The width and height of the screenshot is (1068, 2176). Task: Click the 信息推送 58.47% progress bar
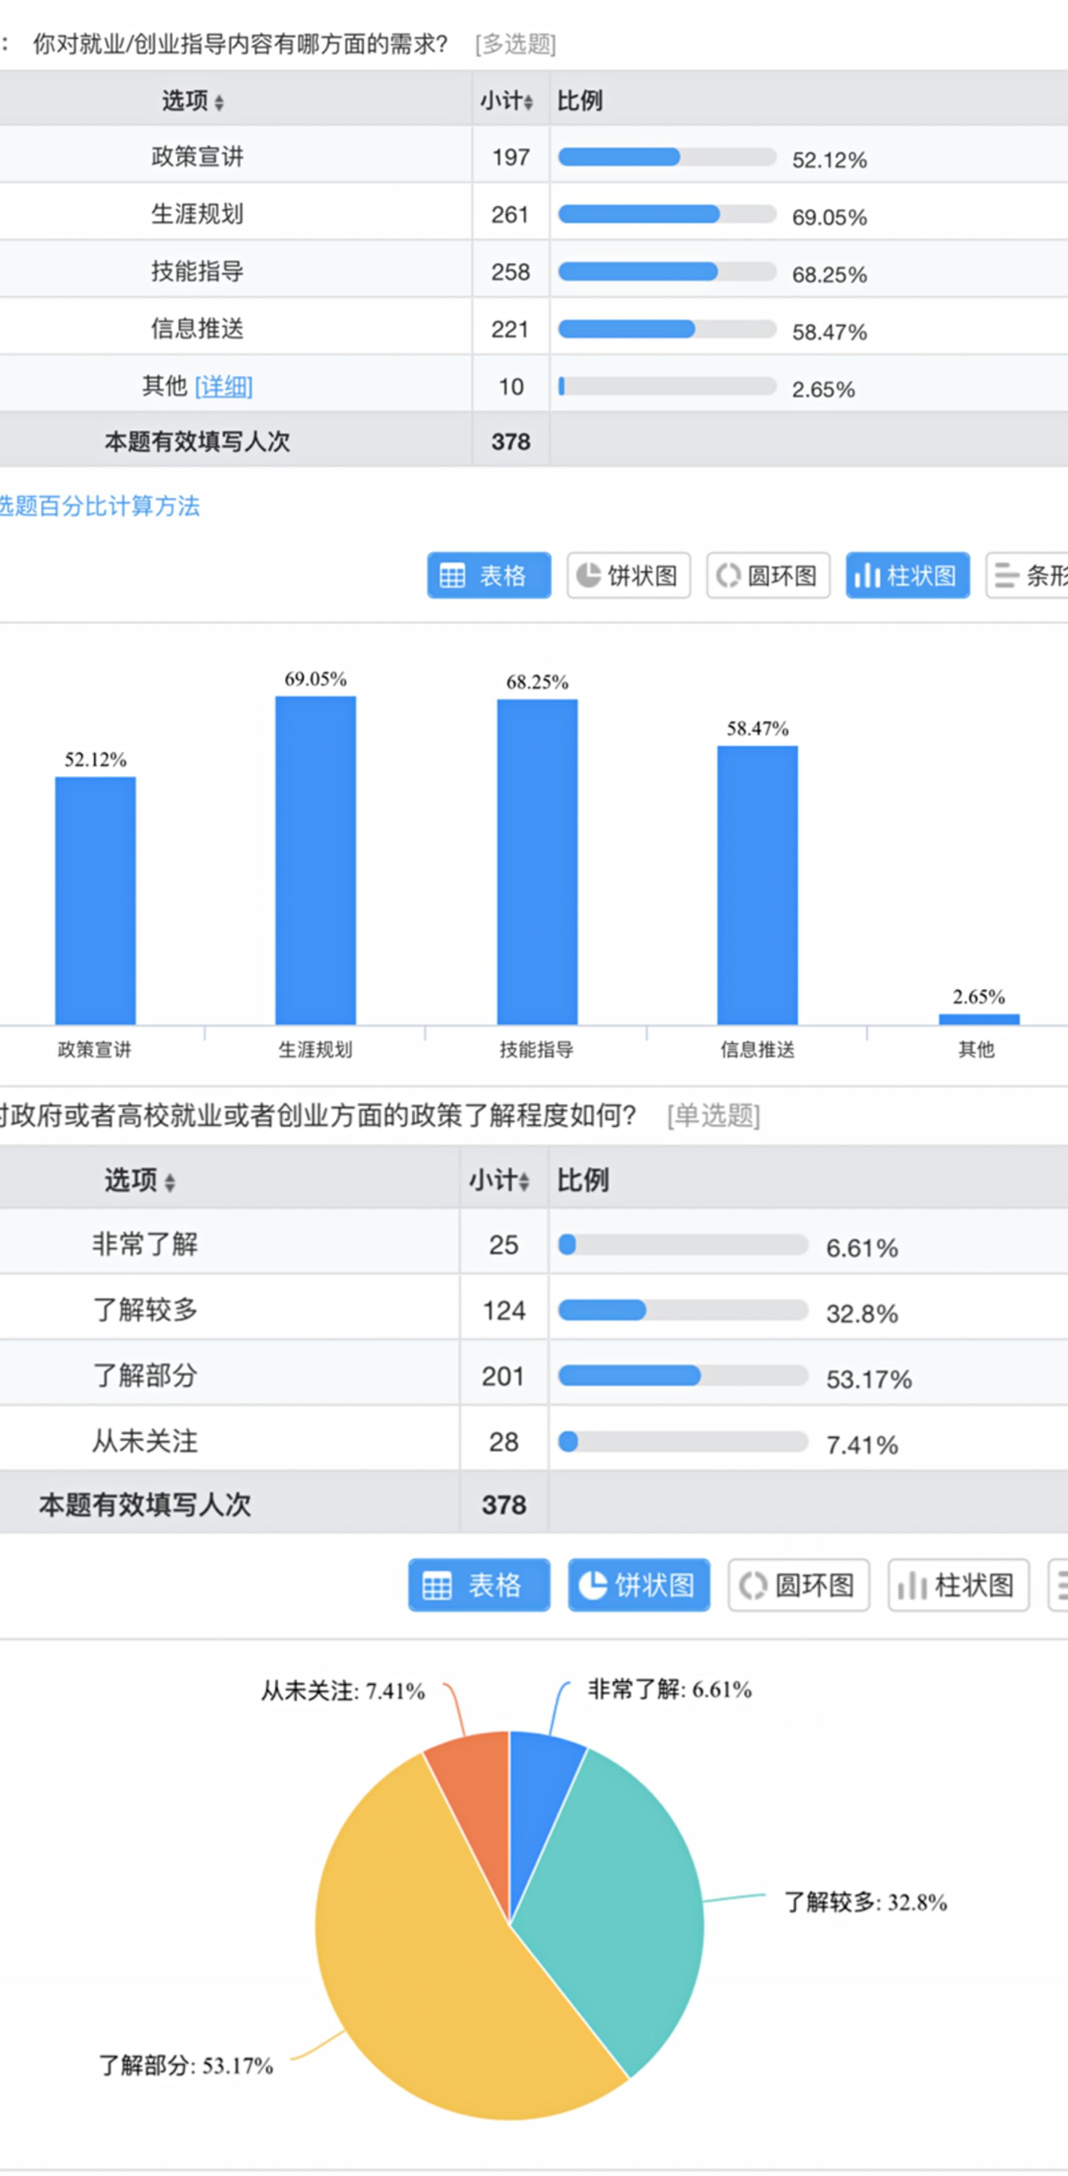[x=667, y=329]
